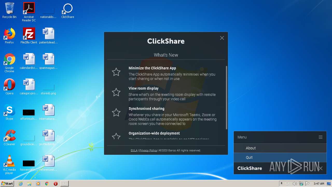Open VLC media player shortcut

point(9,165)
